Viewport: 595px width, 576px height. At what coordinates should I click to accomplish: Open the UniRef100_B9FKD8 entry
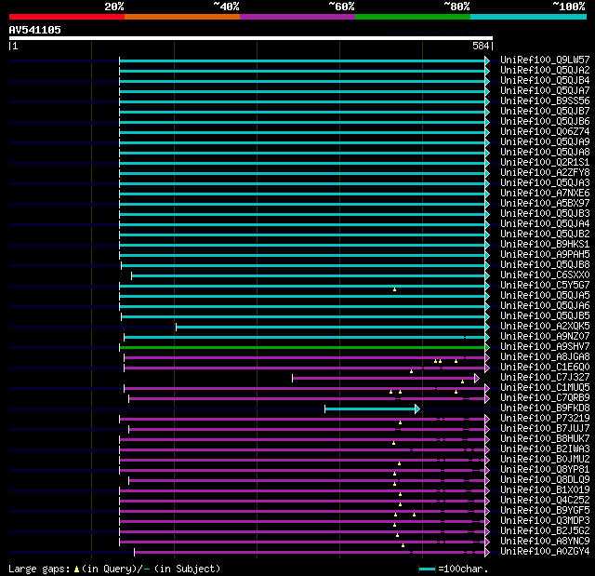(545, 409)
